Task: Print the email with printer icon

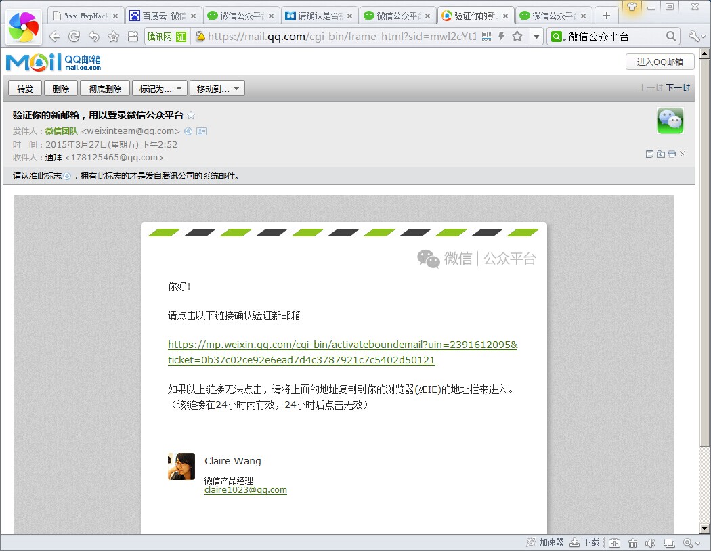Action: pyautogui.click(x=672, y=154)
